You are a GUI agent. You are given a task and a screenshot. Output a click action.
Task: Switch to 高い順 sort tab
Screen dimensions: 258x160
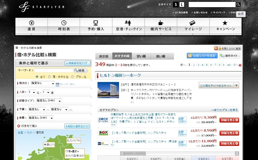click(160, 56)
